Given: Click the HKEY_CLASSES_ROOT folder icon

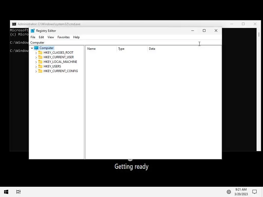Looking at the screenshot, I should coord(40,52).
